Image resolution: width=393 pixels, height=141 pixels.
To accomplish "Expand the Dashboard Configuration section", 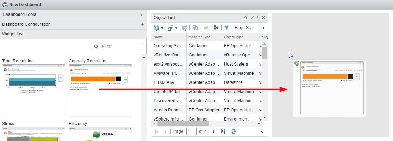I will [142, 24].
